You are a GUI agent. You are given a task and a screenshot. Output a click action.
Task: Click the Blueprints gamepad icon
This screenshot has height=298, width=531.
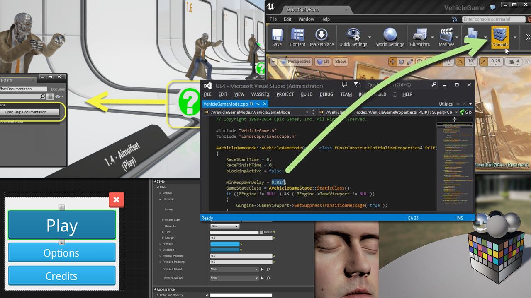tap(420, 35)
